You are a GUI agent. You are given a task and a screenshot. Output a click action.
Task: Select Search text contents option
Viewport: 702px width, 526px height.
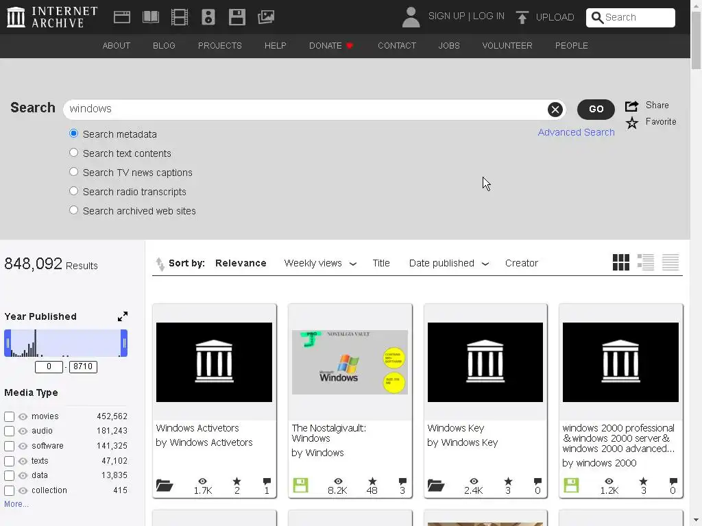pyautogui.click(x=73, y=153)
